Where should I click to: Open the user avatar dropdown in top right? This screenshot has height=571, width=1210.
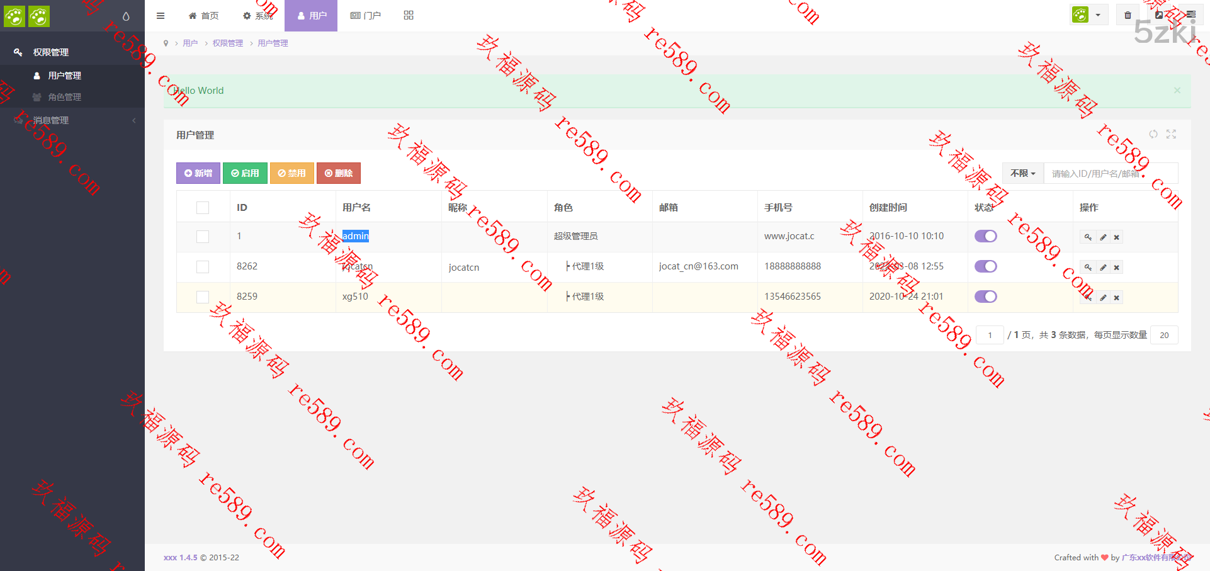(1088, 15)
